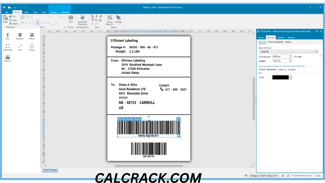Viewport: 325px width, 183px height.
Task: Toggle bold formatting in Font group
Action: [x=22, y=23]
